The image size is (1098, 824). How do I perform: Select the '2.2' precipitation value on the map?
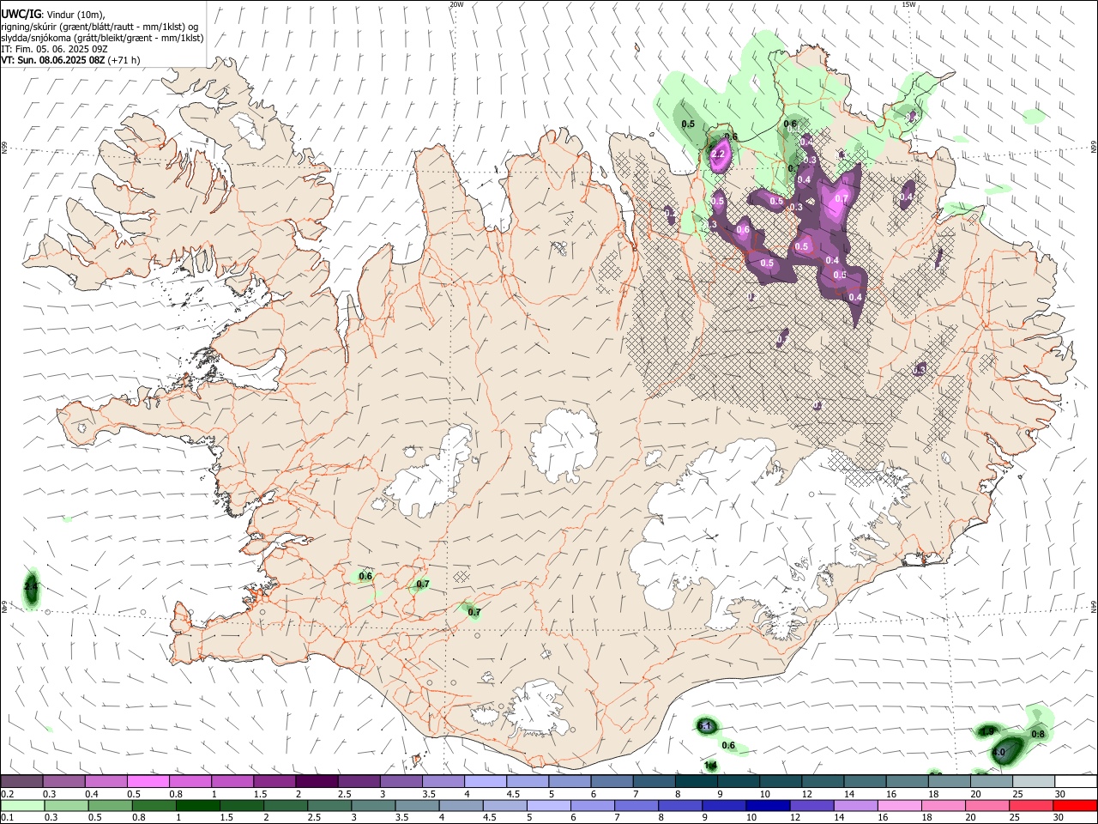click(x=719, y=154)
